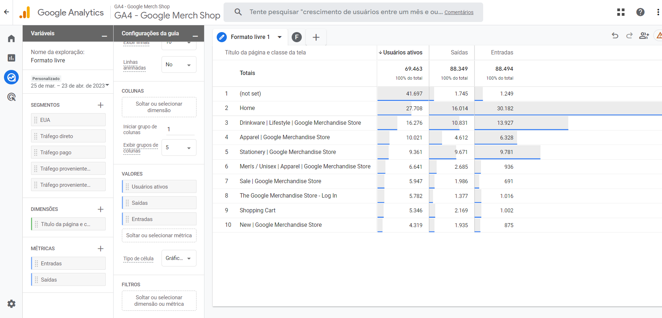Open the Home icon in sidebar

tap(11, 39)
